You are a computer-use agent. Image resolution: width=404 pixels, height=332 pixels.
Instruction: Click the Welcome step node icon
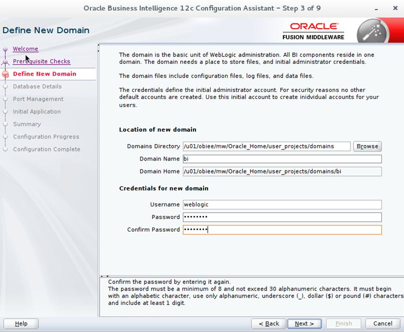[x=5, y=49]
